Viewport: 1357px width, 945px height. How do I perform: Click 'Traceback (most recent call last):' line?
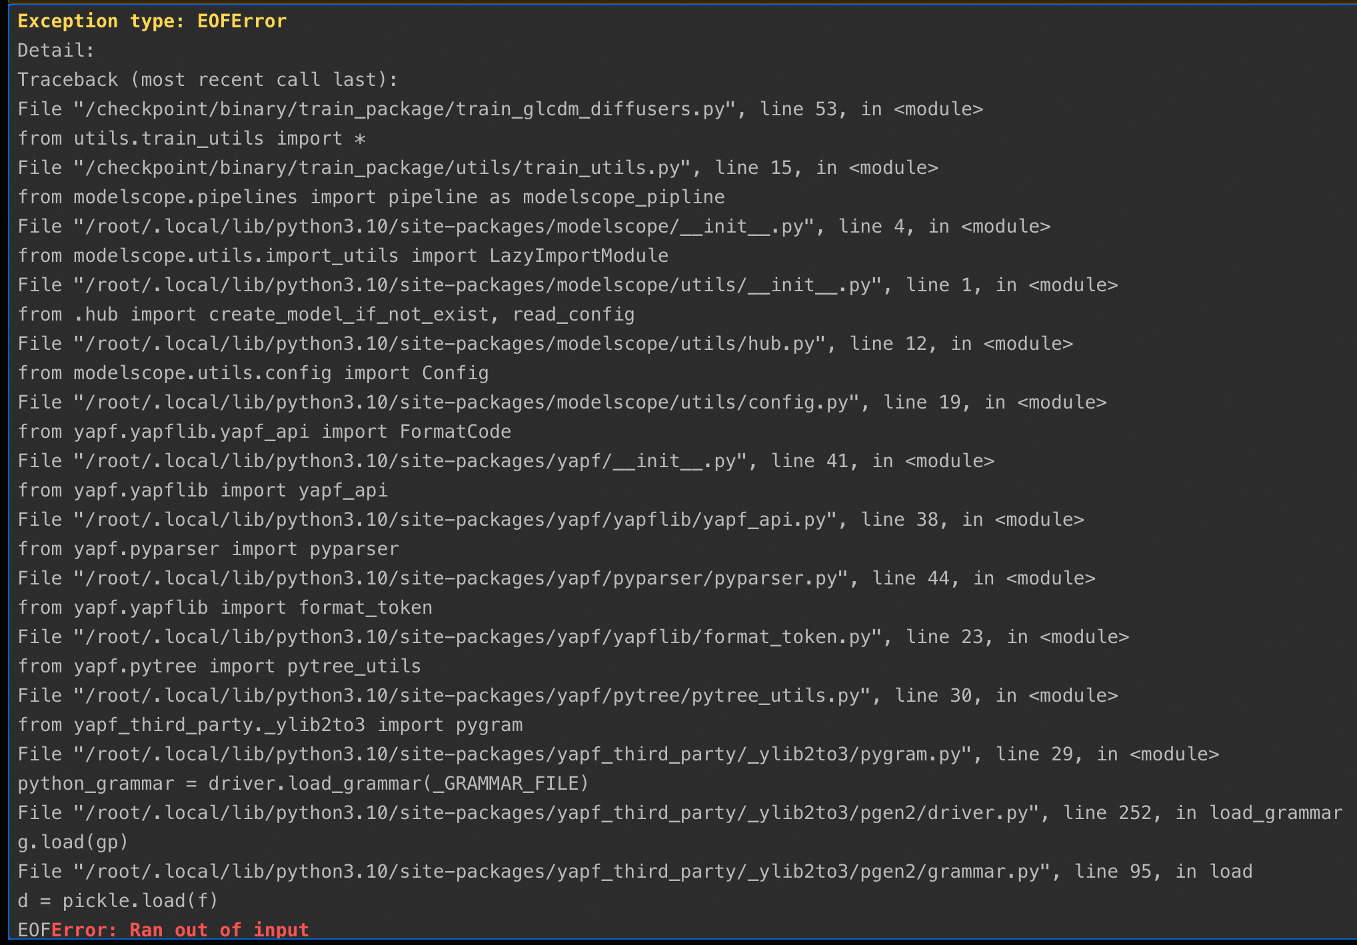tap(208, 80)
